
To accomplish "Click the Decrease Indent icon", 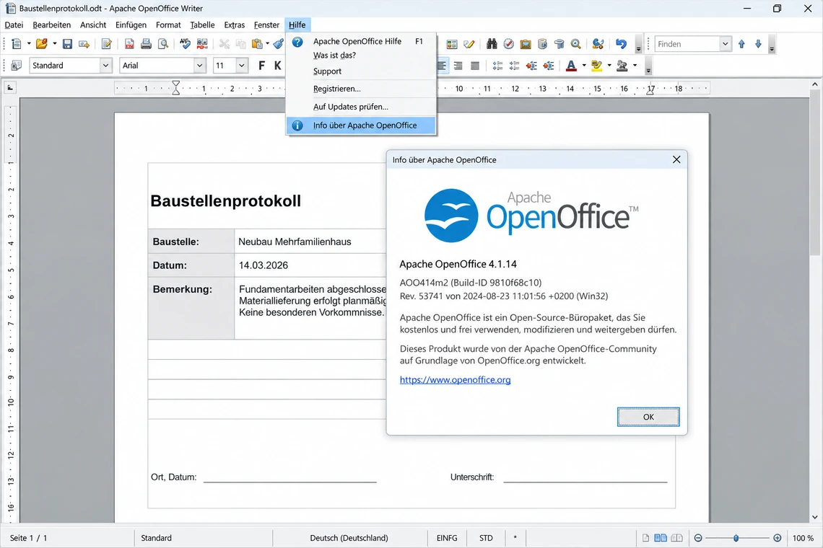I will pos(531,66).
